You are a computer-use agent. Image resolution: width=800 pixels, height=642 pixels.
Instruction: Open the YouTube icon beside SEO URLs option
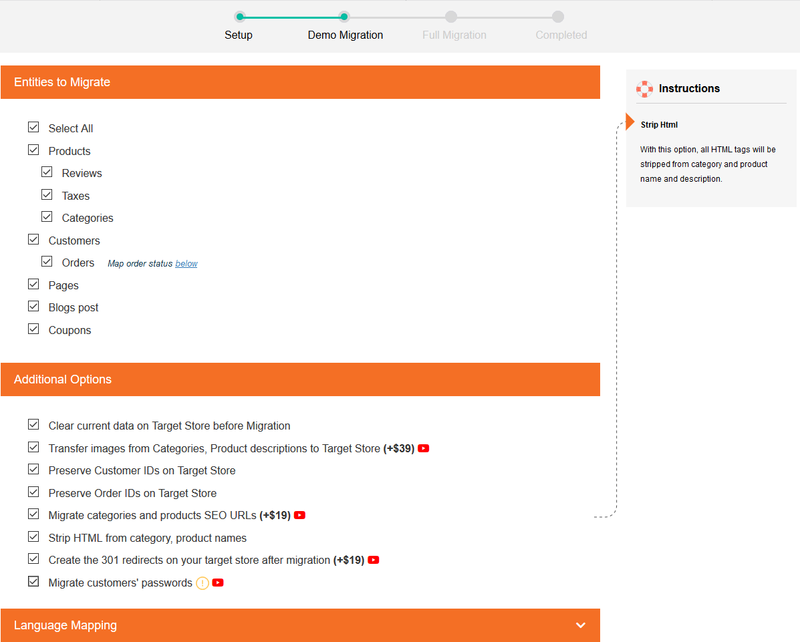299,515
